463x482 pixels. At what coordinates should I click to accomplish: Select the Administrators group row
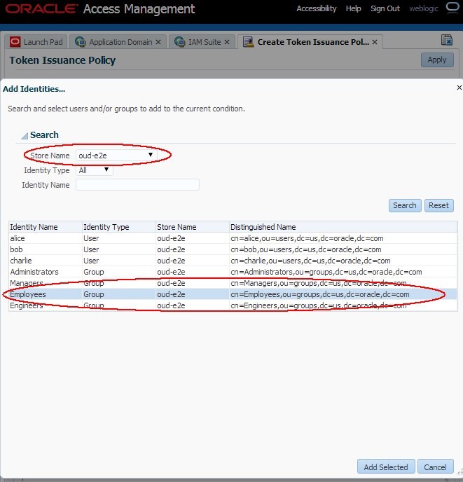coord(233,272)
